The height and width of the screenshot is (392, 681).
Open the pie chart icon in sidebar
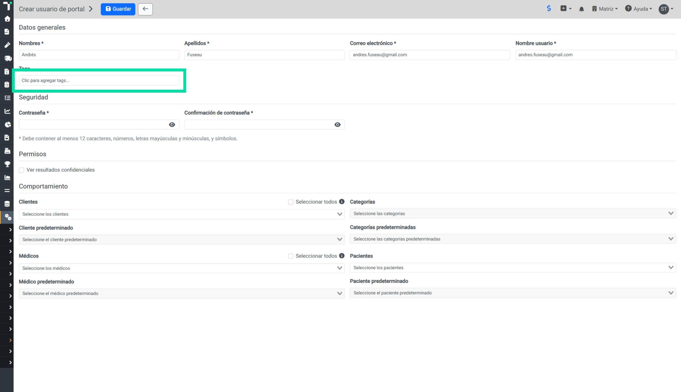click(8, 125)
